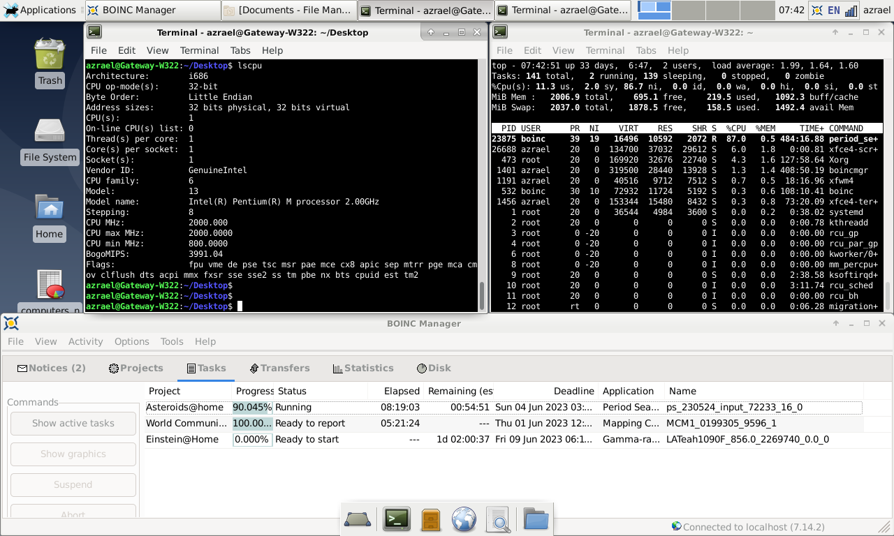894x536 pixels.
Task: Open the BOINC Manager Activity menu
Action: click(x=85, y=341)
